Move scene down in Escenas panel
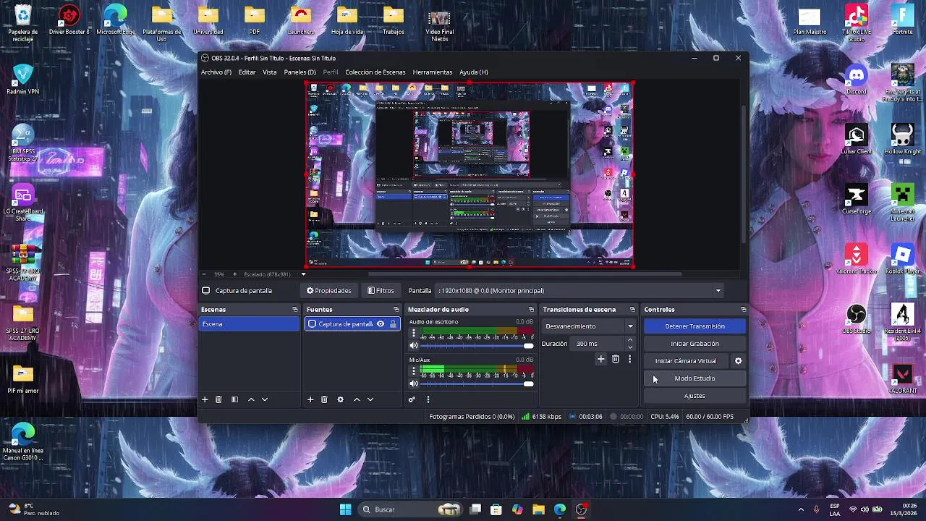 point(265,399)
